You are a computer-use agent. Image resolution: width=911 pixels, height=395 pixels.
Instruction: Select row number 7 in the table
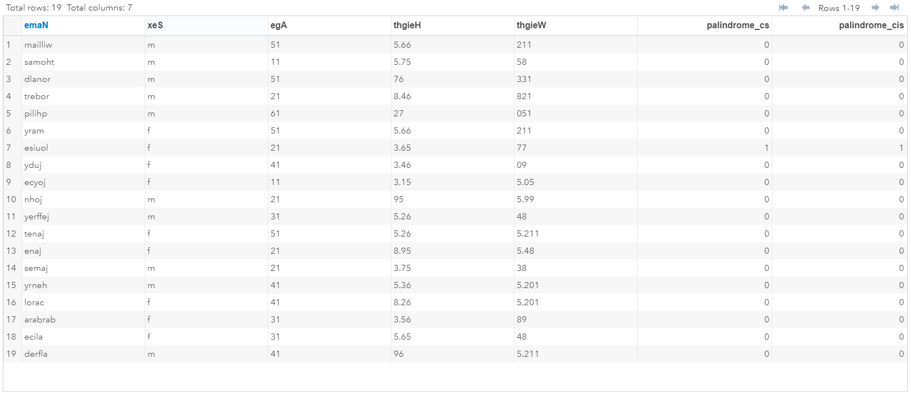(x=9, y=148)
